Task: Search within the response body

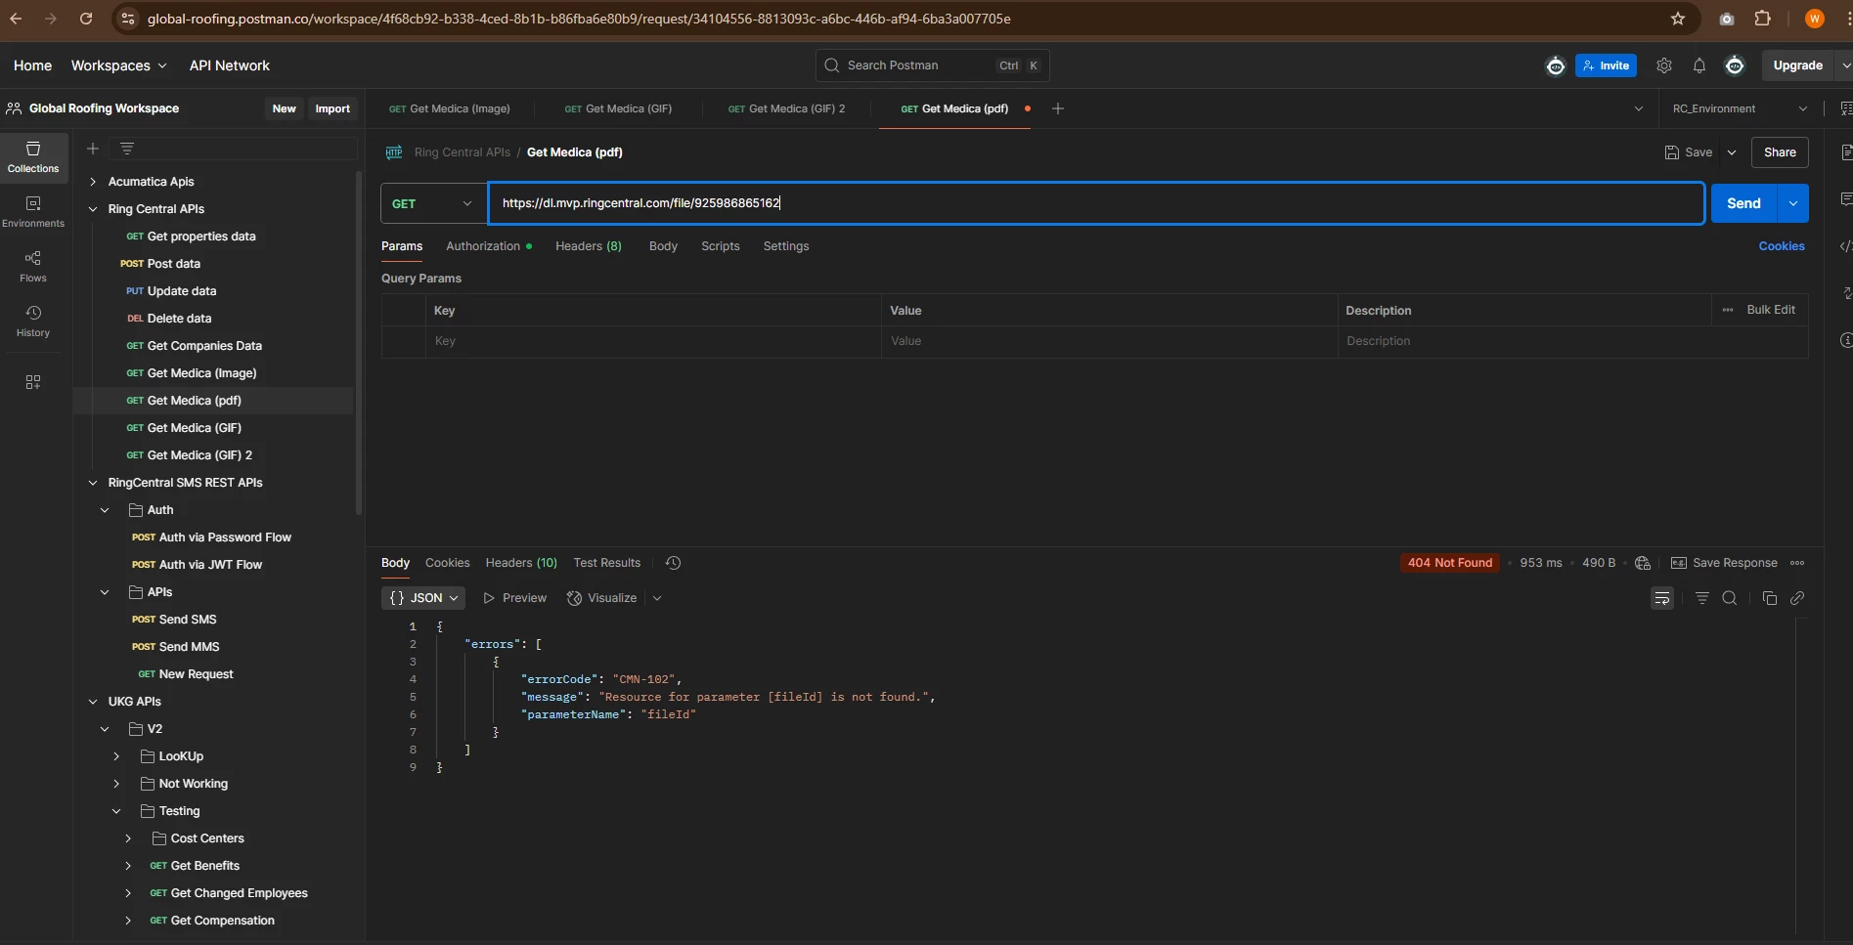Action: (1730, 598)
